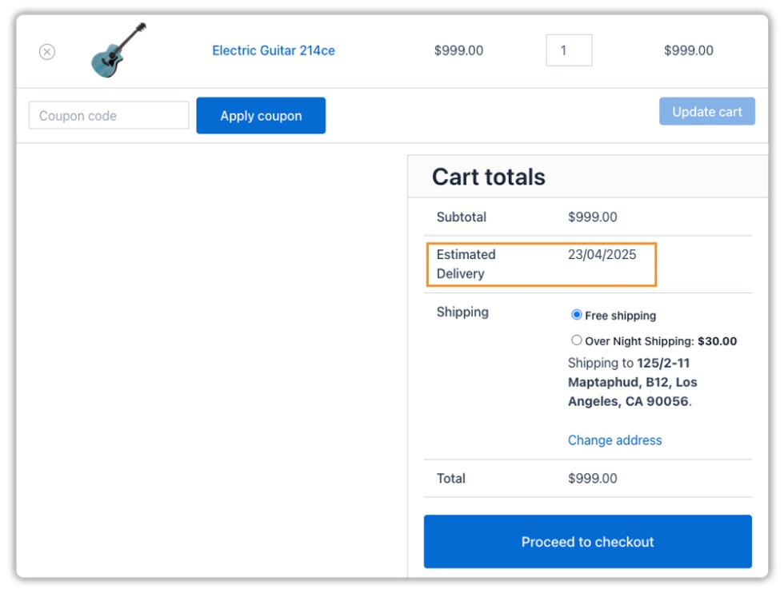Remove Electric Guitar 214ce from cart
This screenshot has width=784, height=593.
point(47,51)
